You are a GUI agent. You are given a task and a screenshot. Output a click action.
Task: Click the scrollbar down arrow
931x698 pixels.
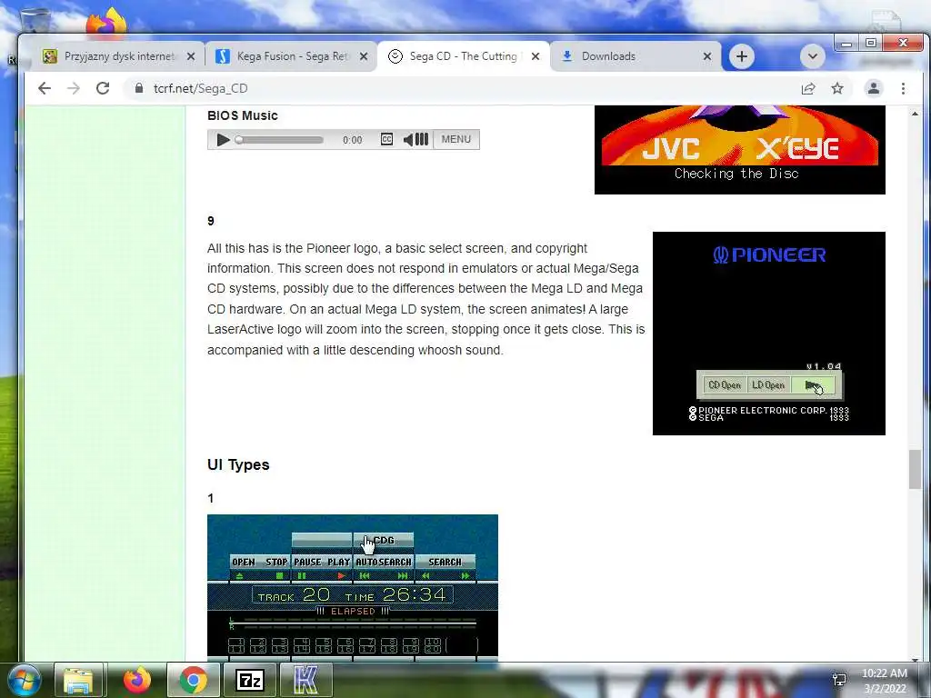coord(915,659)
